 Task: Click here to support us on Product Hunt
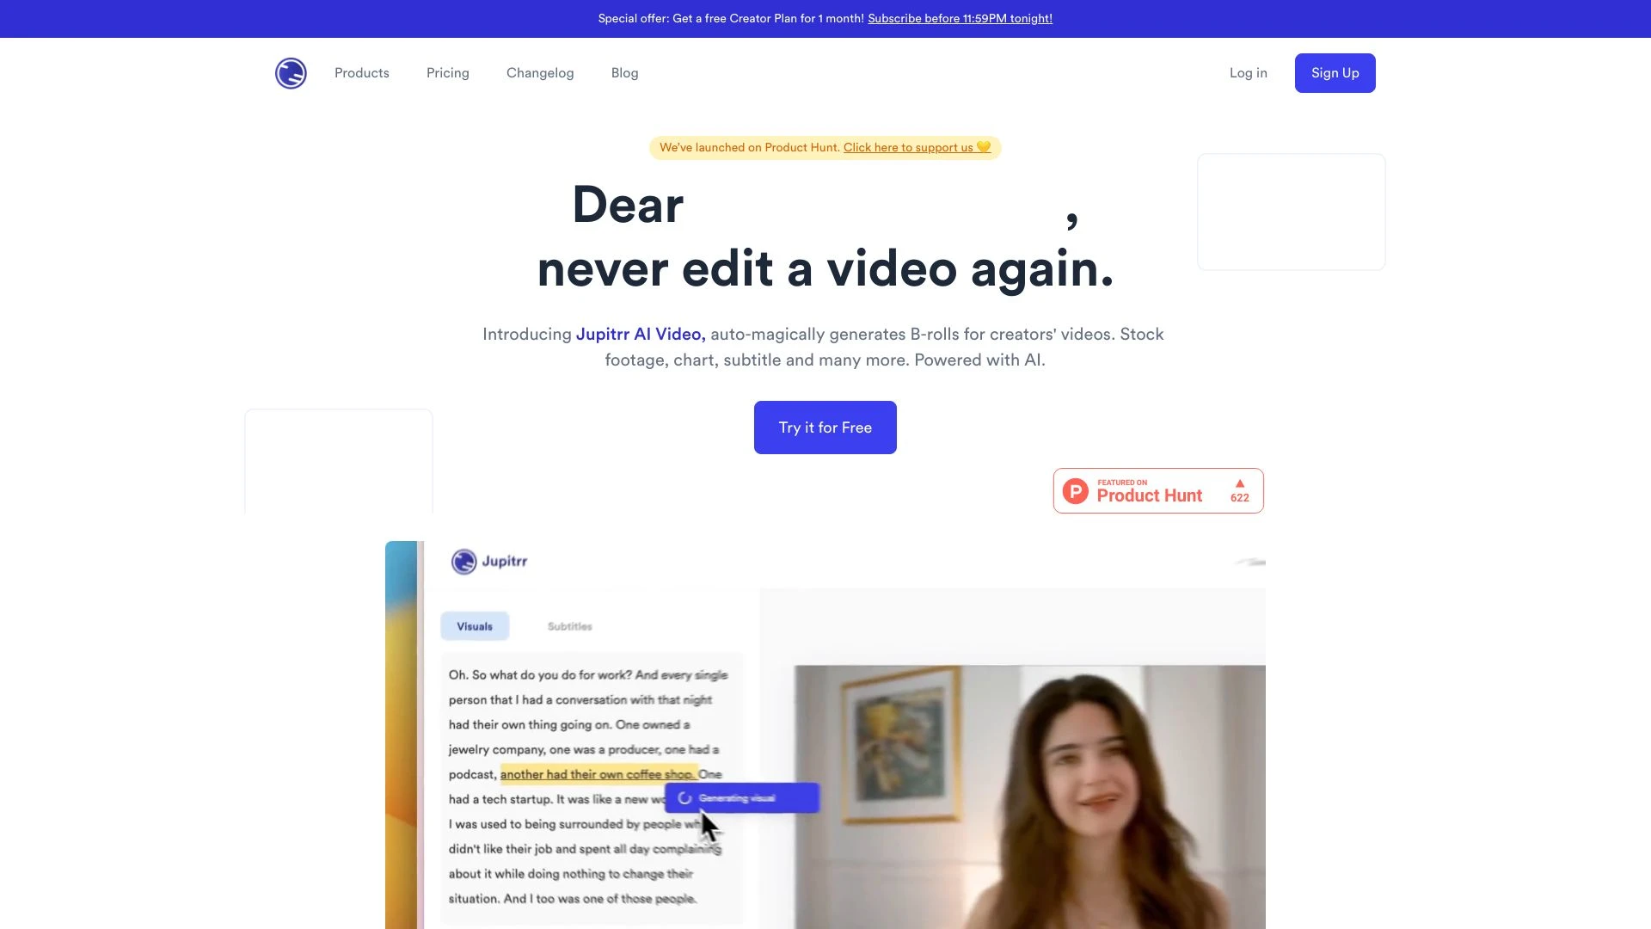[x=916, y=147]
